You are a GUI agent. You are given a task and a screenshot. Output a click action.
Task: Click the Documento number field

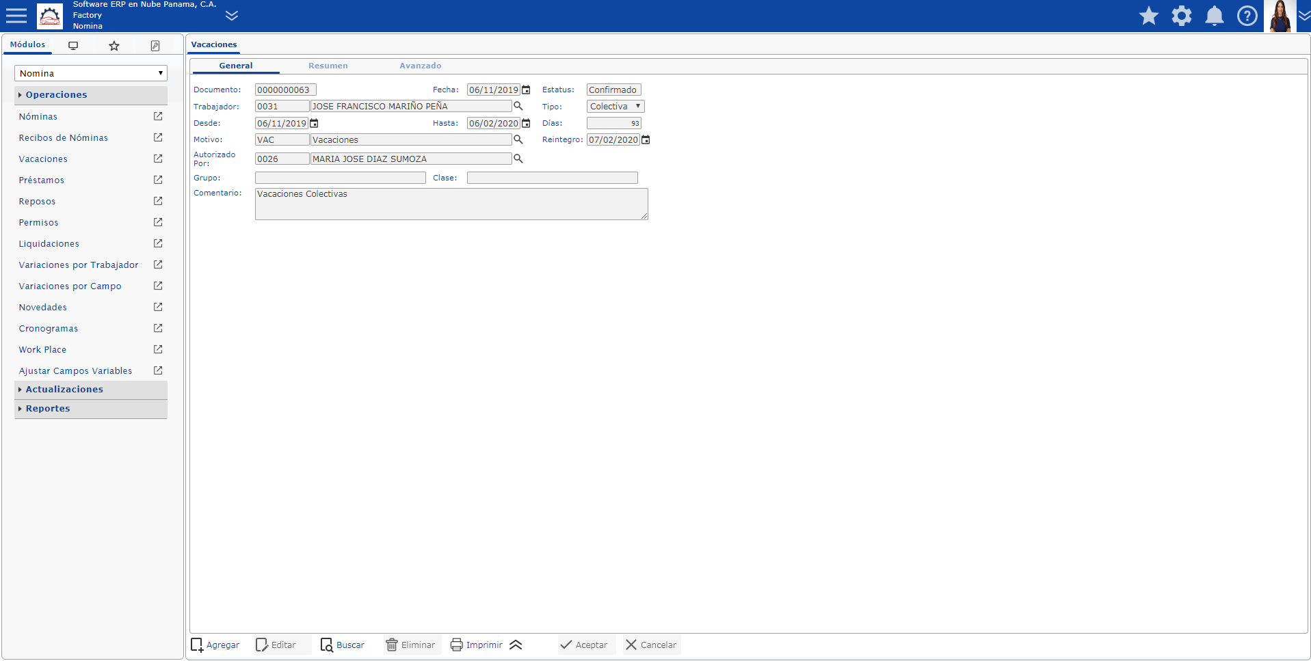tap(286, 90)
